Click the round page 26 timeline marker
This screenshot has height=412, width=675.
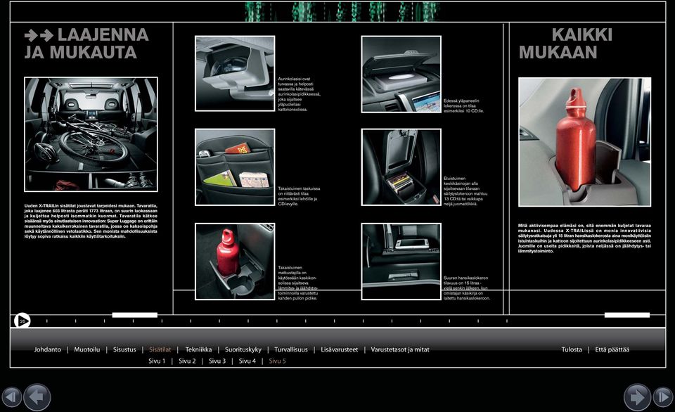(22, 321)
